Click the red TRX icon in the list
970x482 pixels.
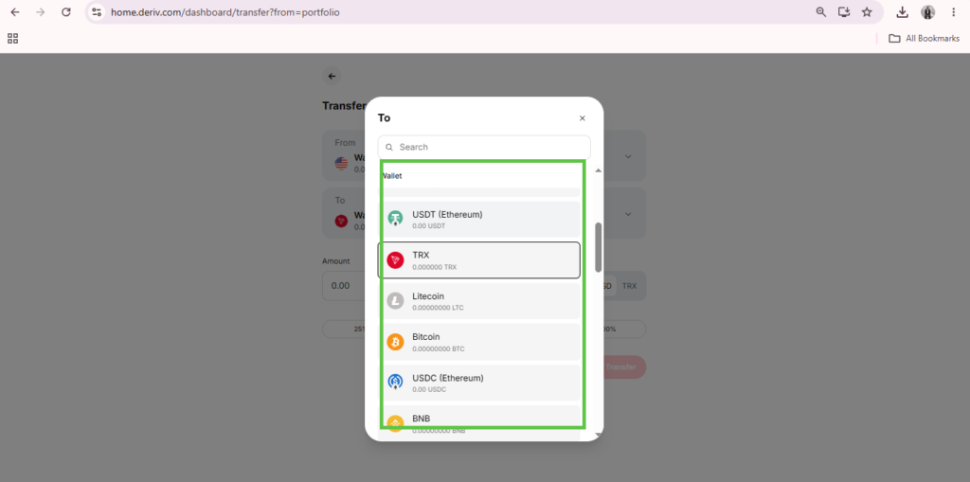coord(395,259)
